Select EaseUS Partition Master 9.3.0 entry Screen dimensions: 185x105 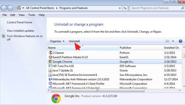pyautogui.click(x=70, y=57)
